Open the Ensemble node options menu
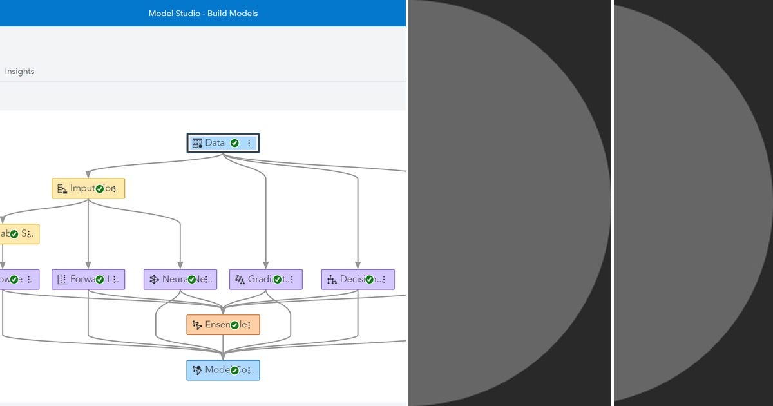 click(250, 325)
